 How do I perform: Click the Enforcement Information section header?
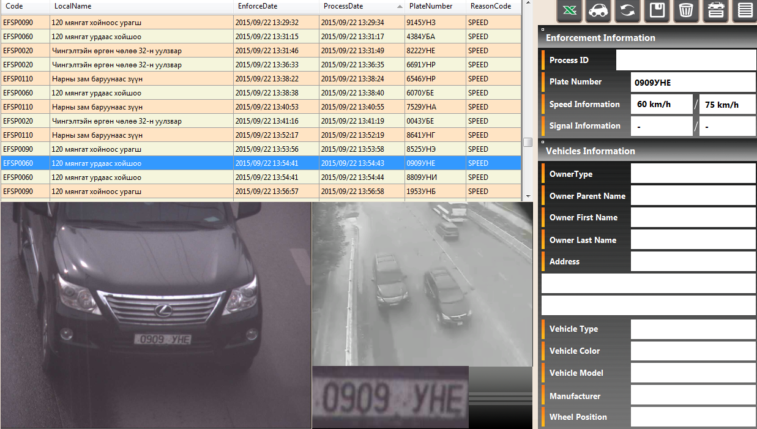tap(647, 38)
